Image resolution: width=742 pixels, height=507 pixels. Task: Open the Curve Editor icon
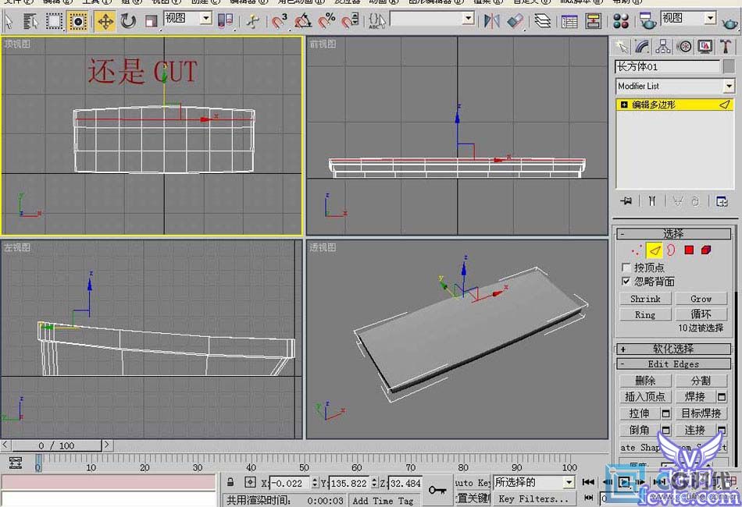pos(569,21)
